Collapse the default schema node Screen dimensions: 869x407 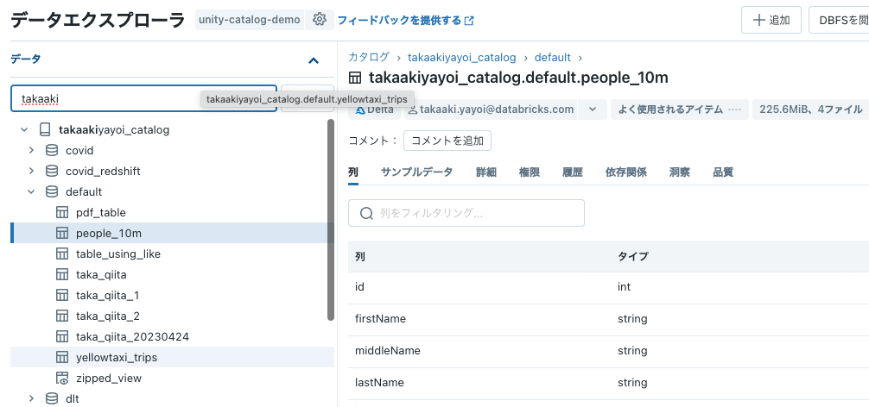32,192
